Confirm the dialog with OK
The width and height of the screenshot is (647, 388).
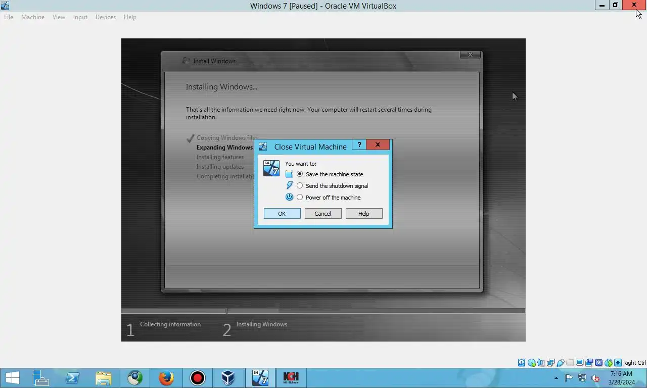[282, 214]
